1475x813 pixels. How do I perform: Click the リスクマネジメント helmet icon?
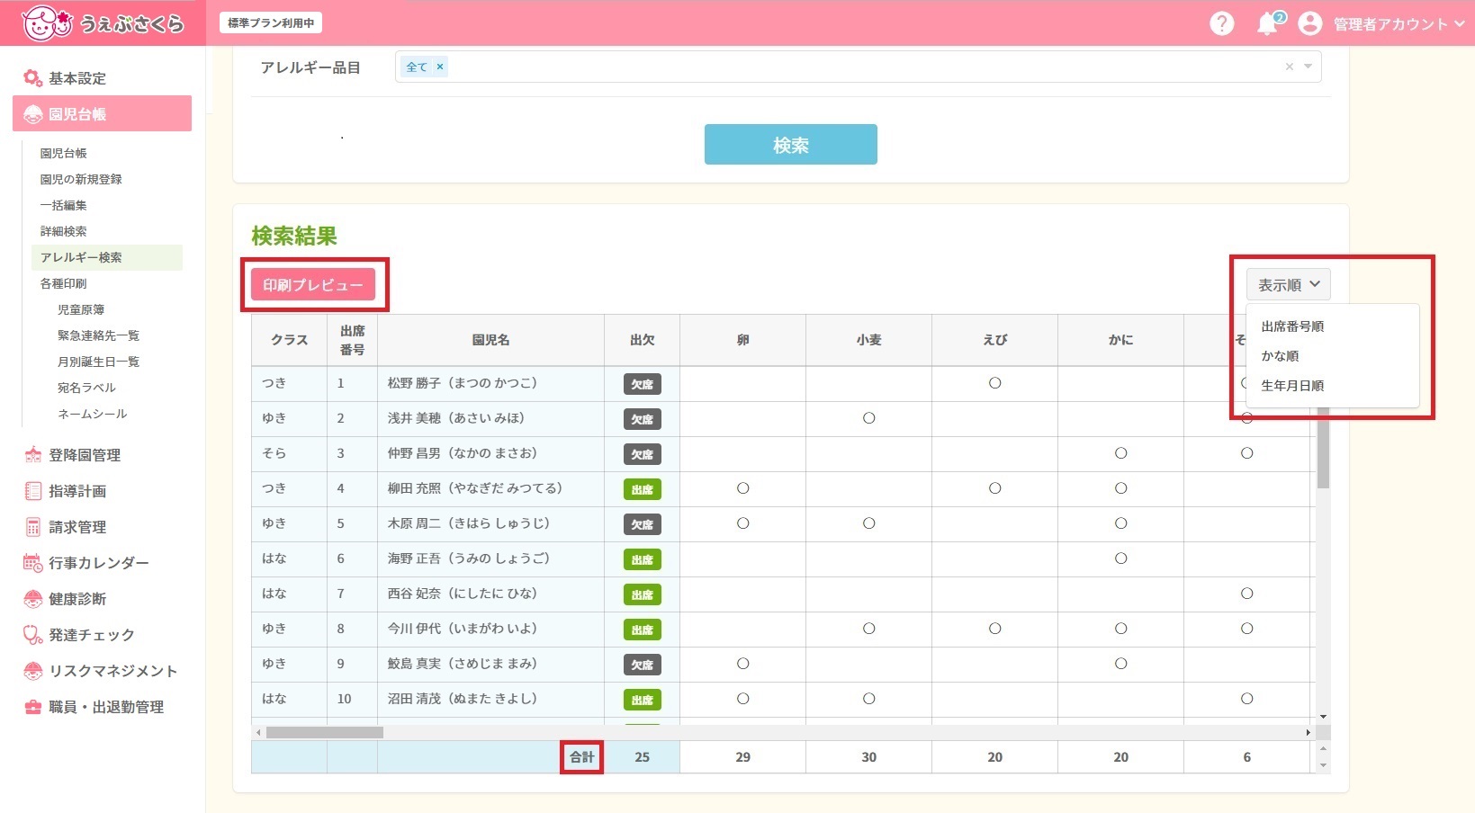pyautogui.click(x=32, y=671)
